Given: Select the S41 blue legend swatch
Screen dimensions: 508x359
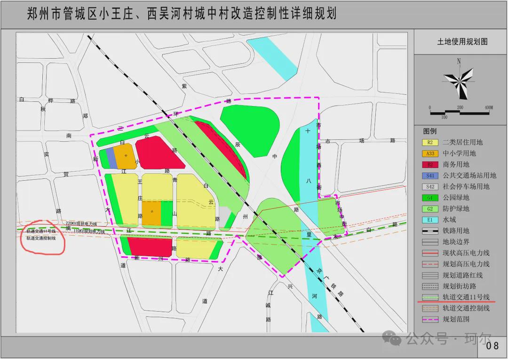Looking at the screenshot, I should 430,176.
